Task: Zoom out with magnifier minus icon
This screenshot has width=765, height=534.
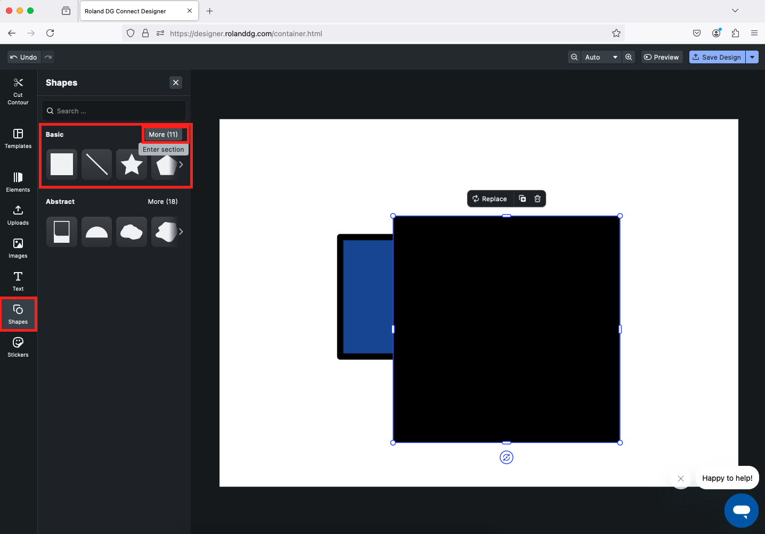Action: 574,57
